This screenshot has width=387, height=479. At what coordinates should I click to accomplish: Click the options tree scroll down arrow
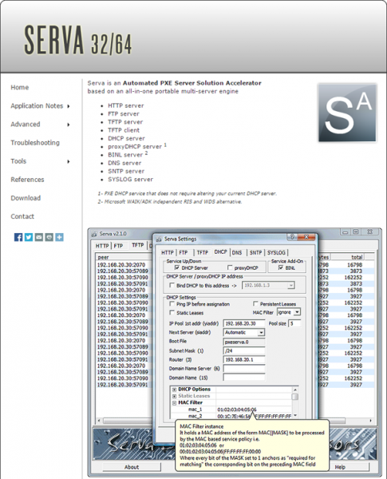coord(295,415)
